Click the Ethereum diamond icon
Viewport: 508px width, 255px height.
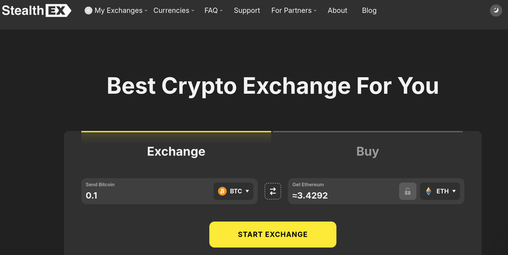point(429,191)
